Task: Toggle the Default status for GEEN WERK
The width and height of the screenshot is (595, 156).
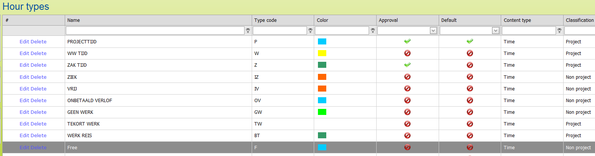Action: point(470,112)
